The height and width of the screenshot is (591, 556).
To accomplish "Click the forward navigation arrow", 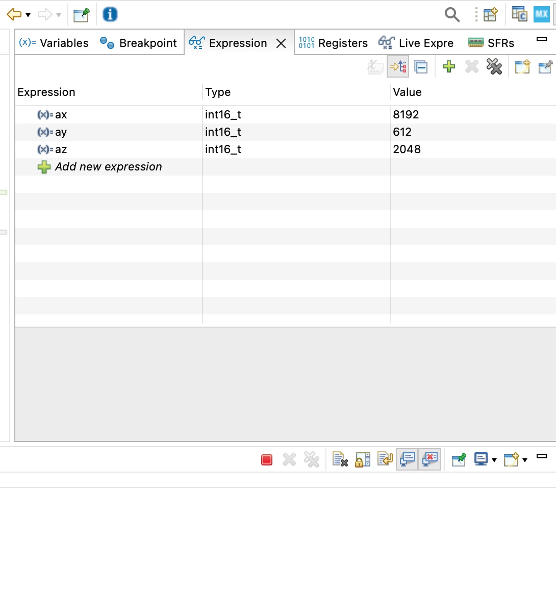I will point(45,15).
